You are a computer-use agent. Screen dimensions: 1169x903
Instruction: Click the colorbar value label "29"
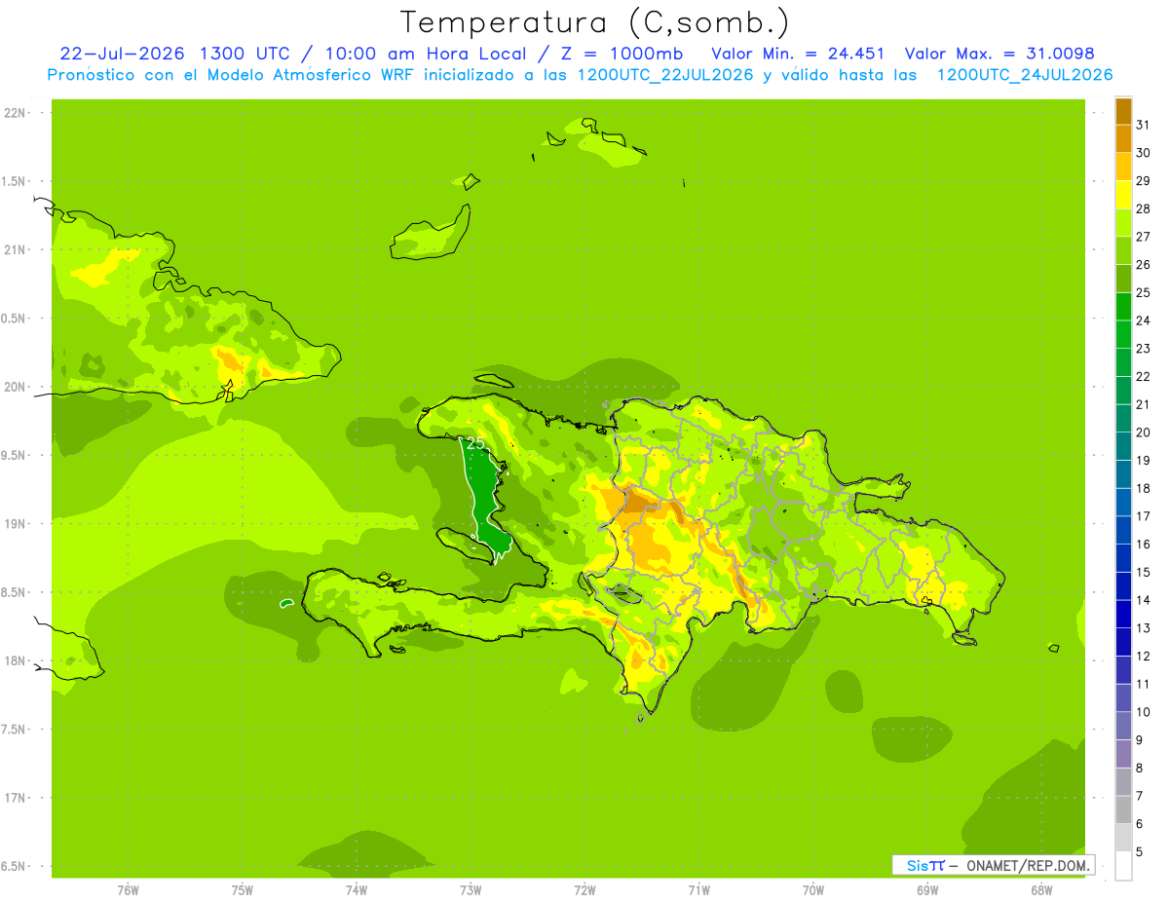(x=1144, y=180)
